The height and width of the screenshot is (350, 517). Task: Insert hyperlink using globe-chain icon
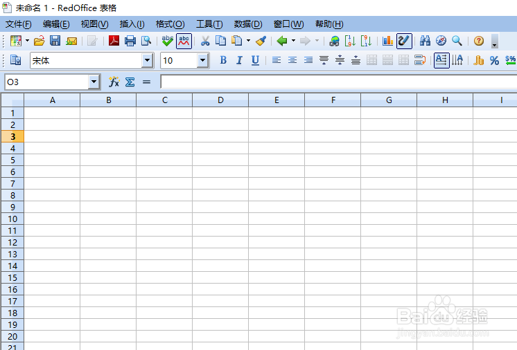pos(334,41)
